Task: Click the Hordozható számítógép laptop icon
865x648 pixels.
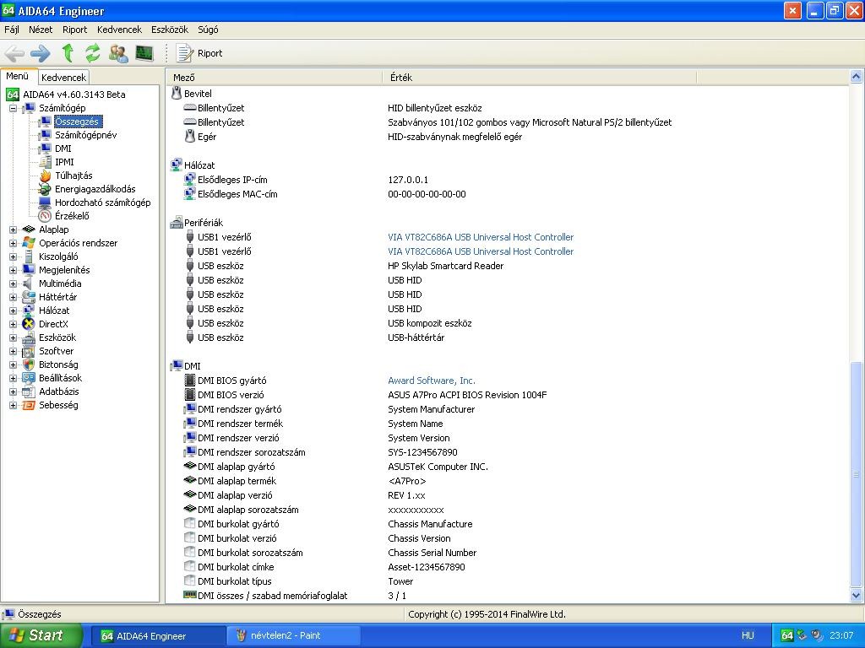Action: [45, 202]
